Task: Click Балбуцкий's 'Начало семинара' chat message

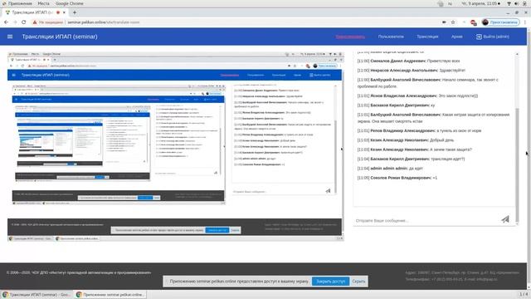Action: [x=428, y=83]
